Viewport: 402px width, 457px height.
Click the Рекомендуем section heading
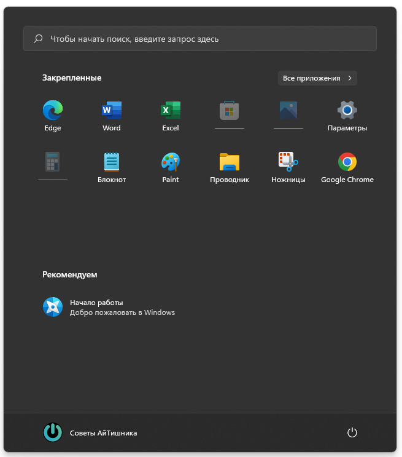70,274
